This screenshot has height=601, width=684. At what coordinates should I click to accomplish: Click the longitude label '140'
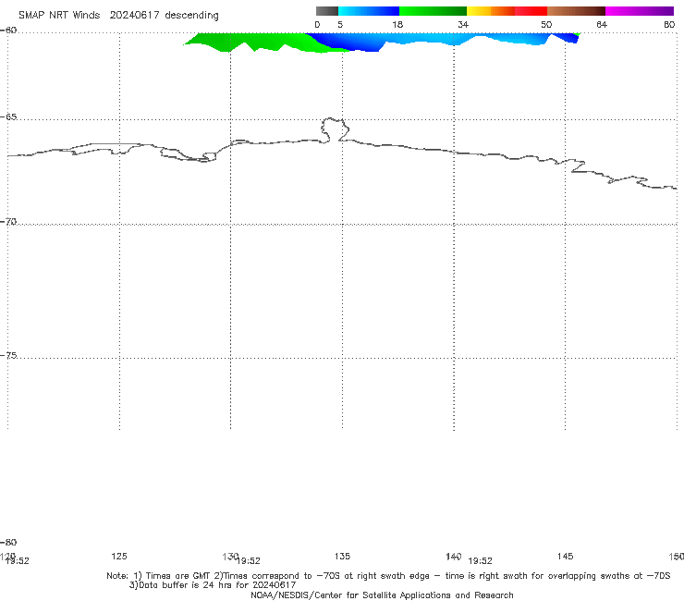(x=454, y=556)
